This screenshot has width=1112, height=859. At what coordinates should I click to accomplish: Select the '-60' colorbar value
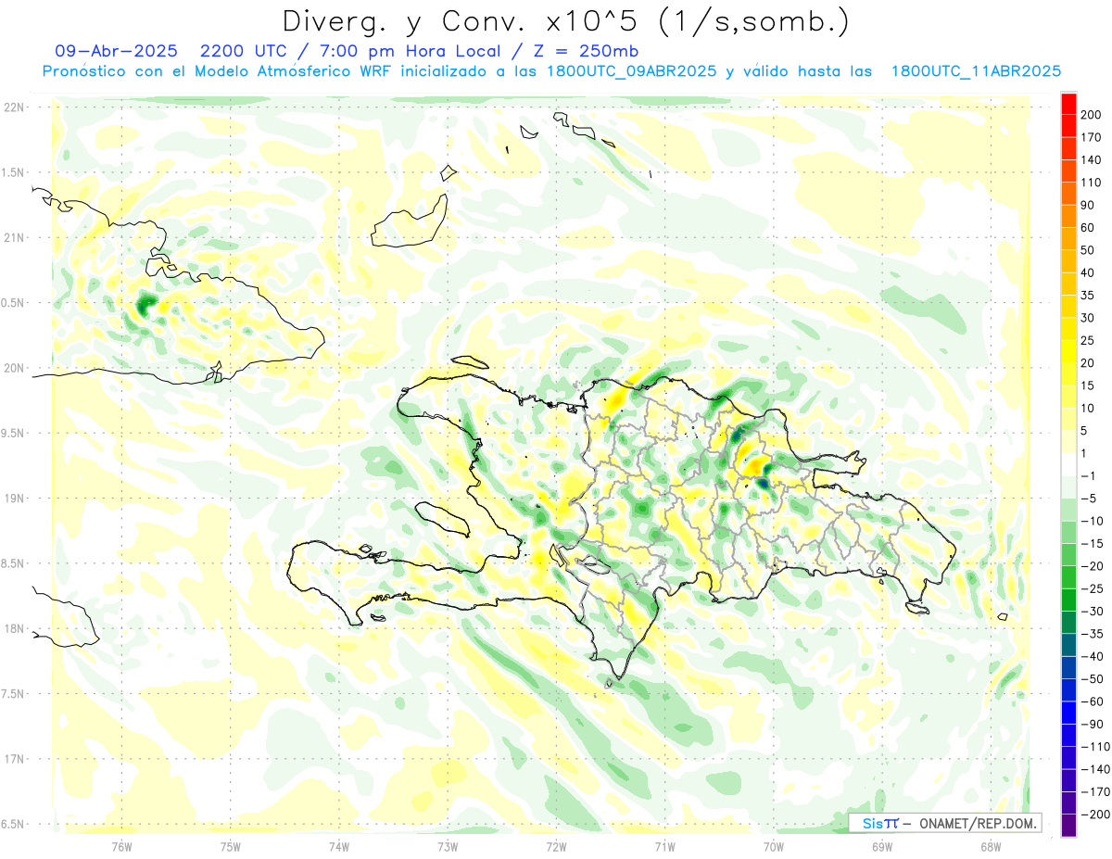[x=1092, y=701]
